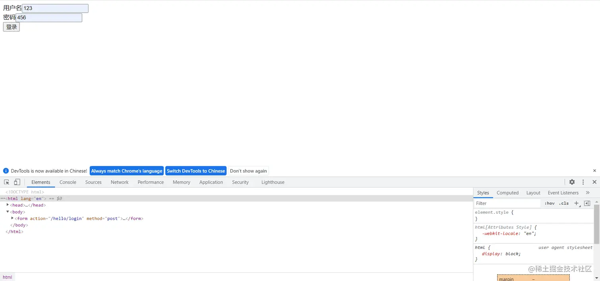The image size is (600, 281).
Task: Open the Network tab
Action: (x=119, y=182)
